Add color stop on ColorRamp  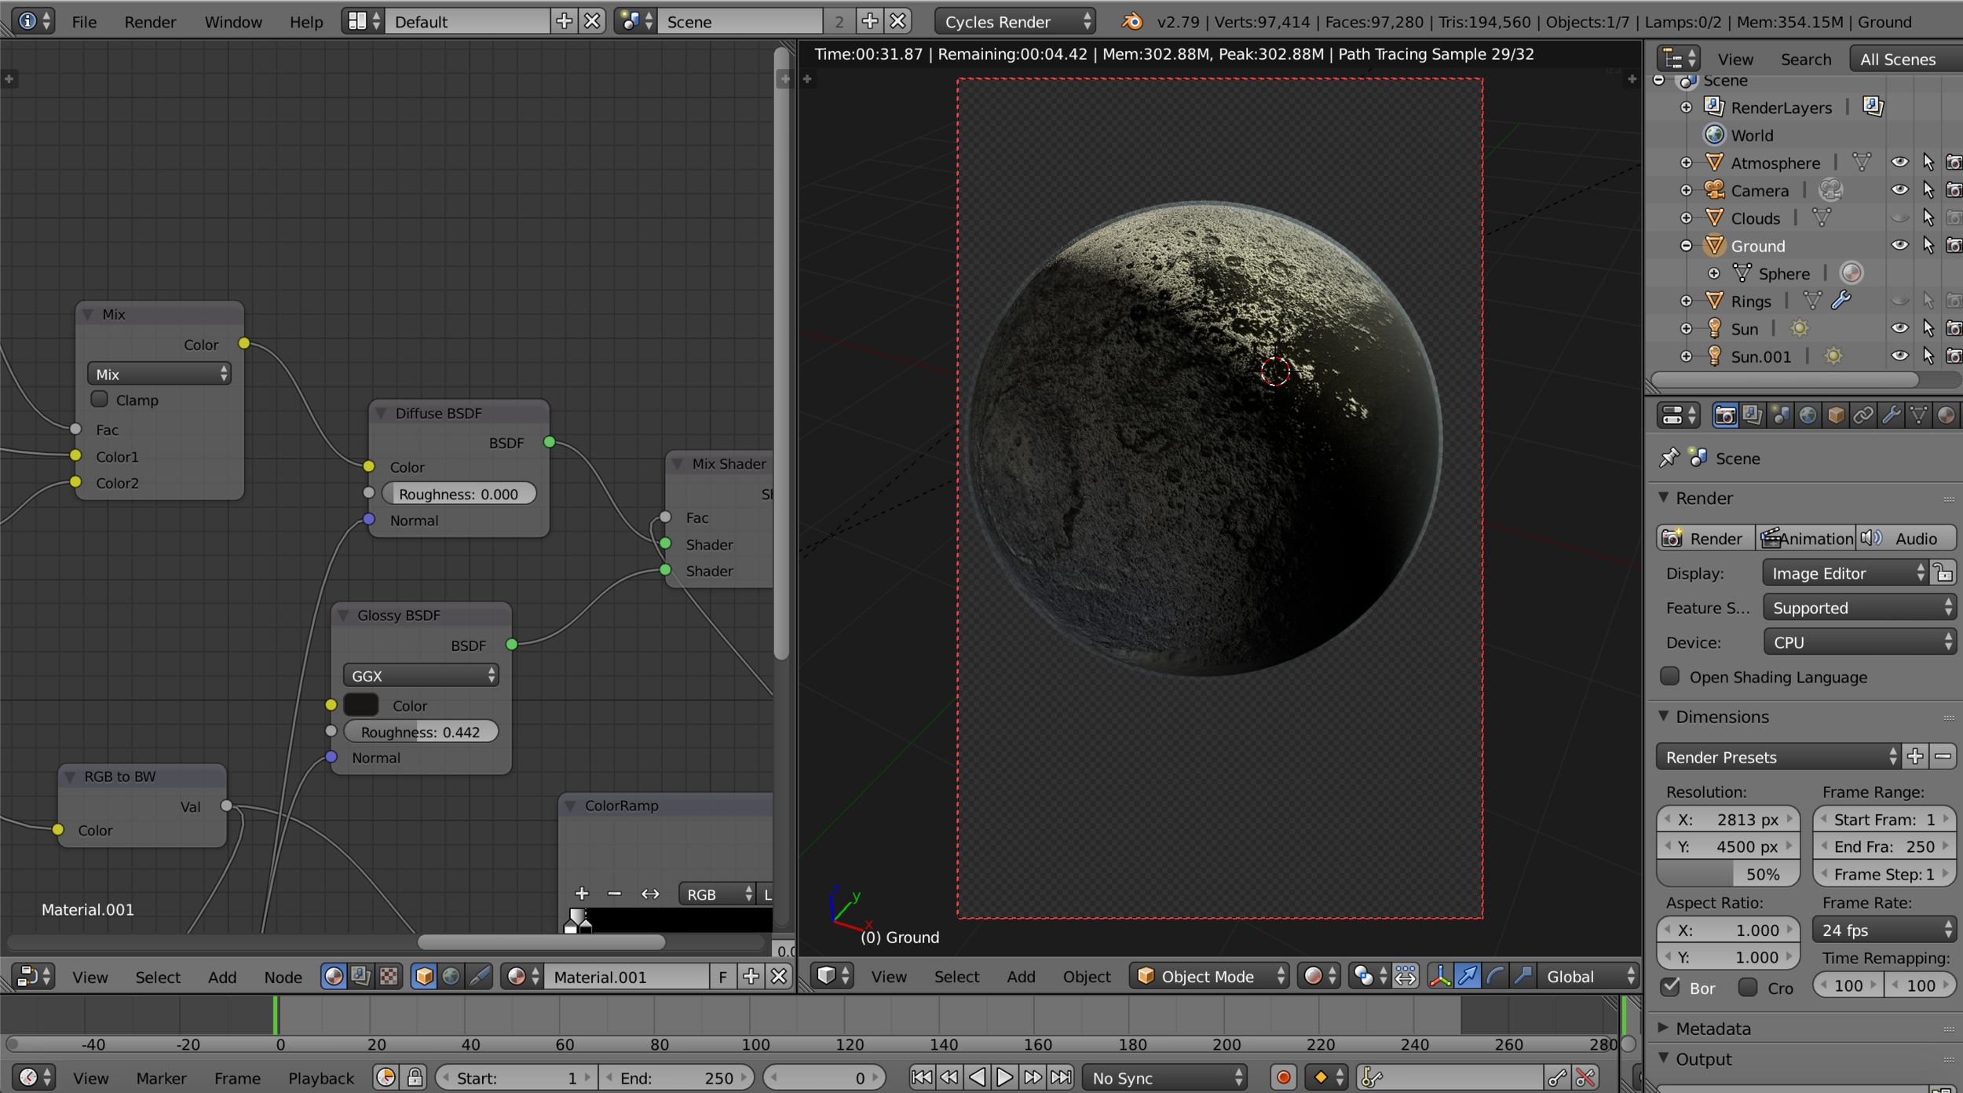(x=582, y=894)
